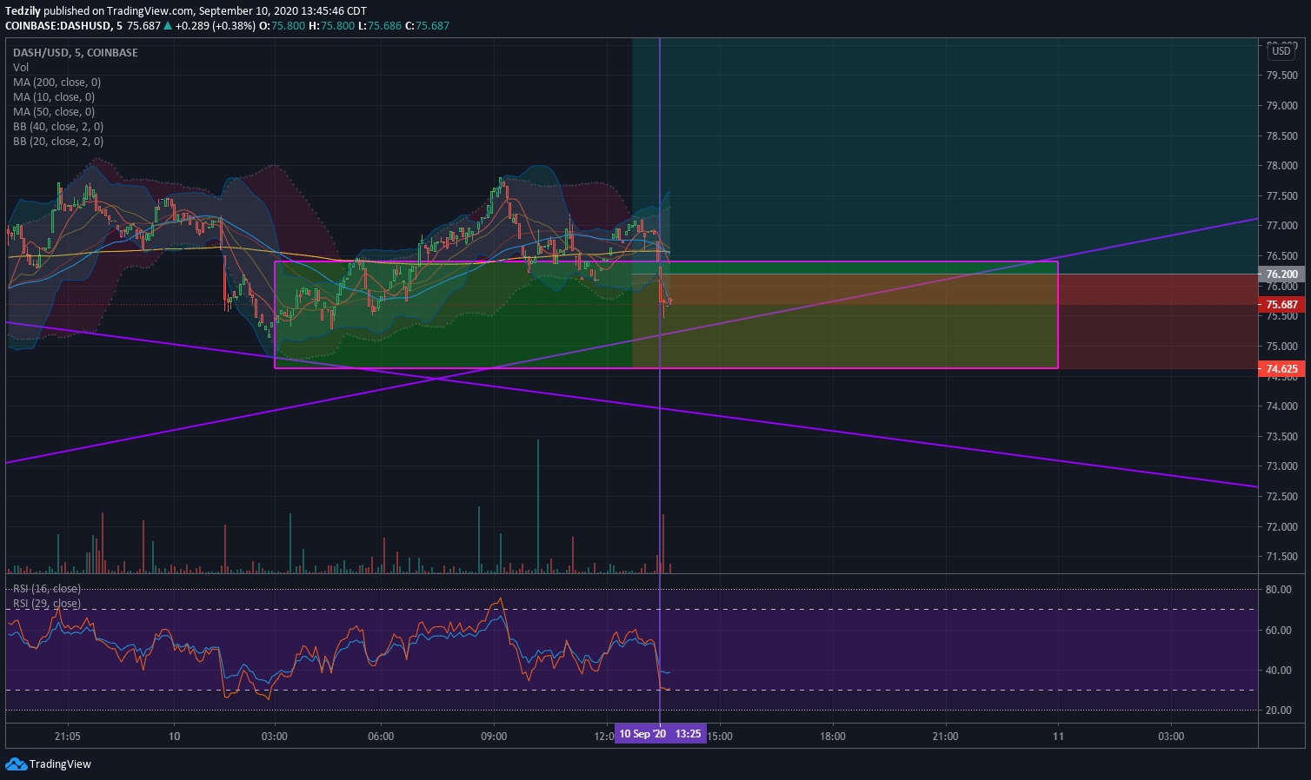Image resolution: width=1311 pixels, height=780 pixels.
Task: Click the H:75.800 high value in header
Action: 332,26
